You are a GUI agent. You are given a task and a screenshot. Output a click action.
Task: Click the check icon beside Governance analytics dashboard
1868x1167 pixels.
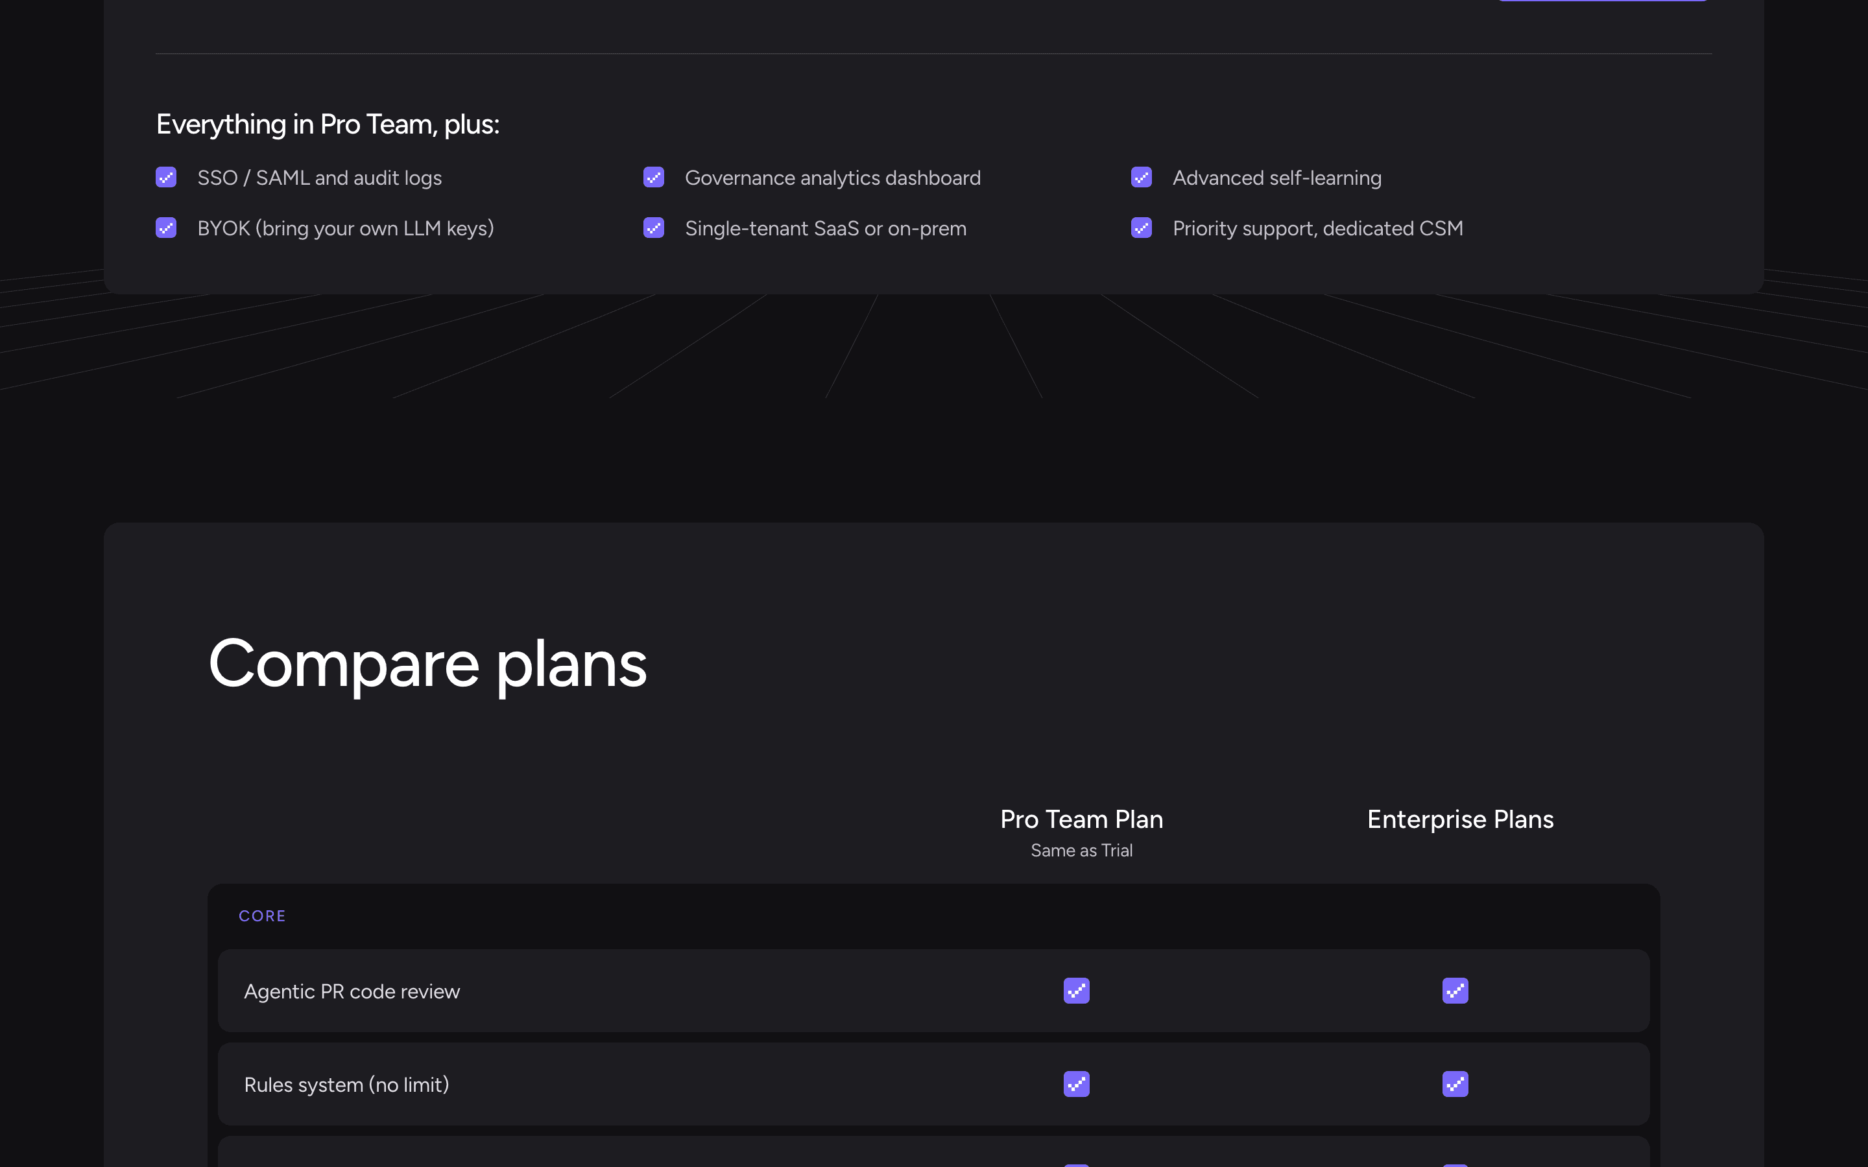[654, 178]
